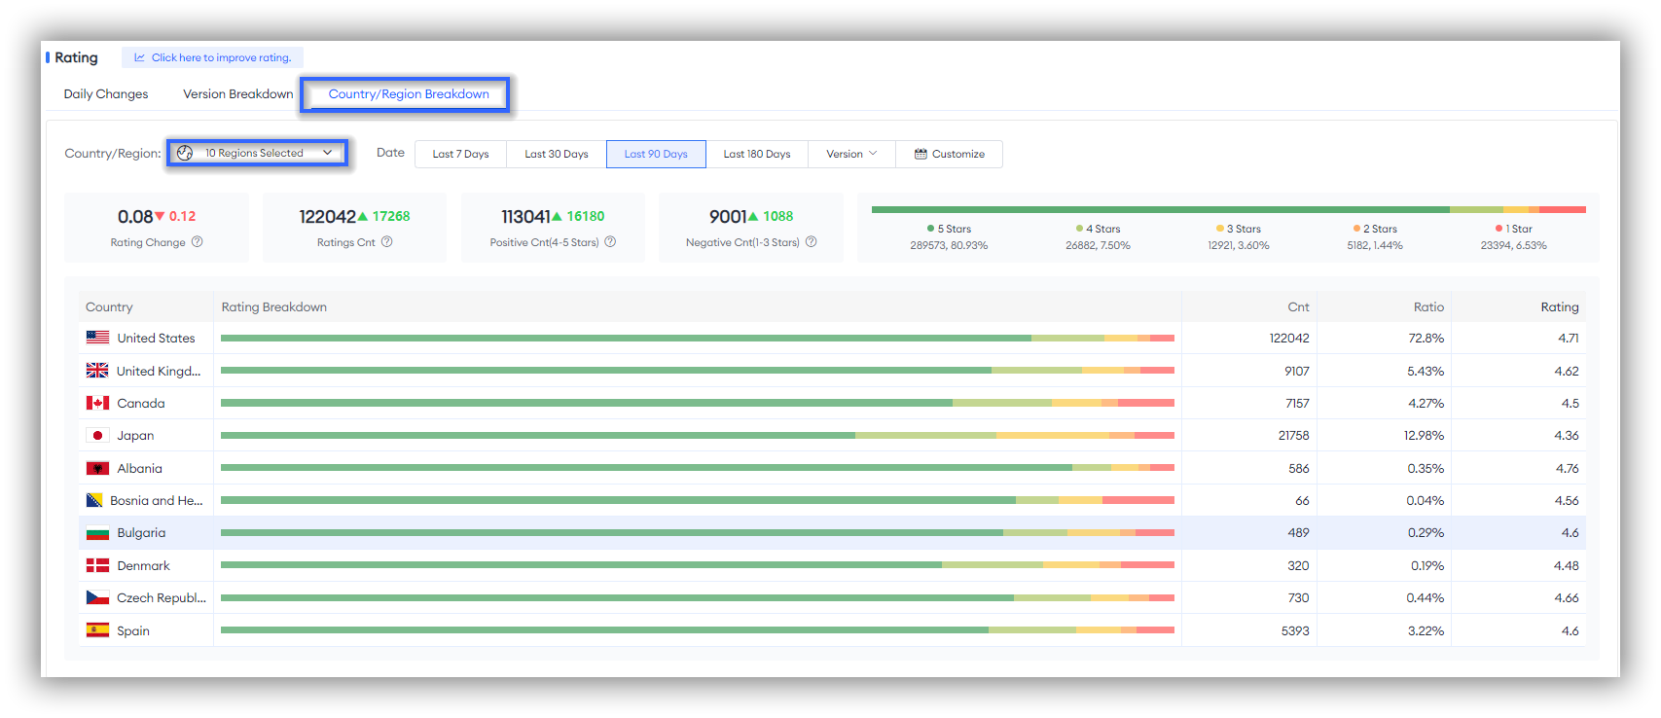1661x718 pixels.
Task: Click the Spain flag icon
Action: click(x=97, y=630)
